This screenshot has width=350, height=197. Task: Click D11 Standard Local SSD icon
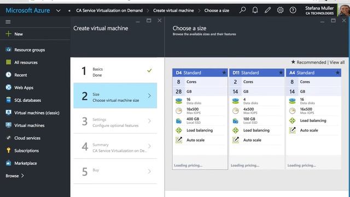click(x=236, y=120)
